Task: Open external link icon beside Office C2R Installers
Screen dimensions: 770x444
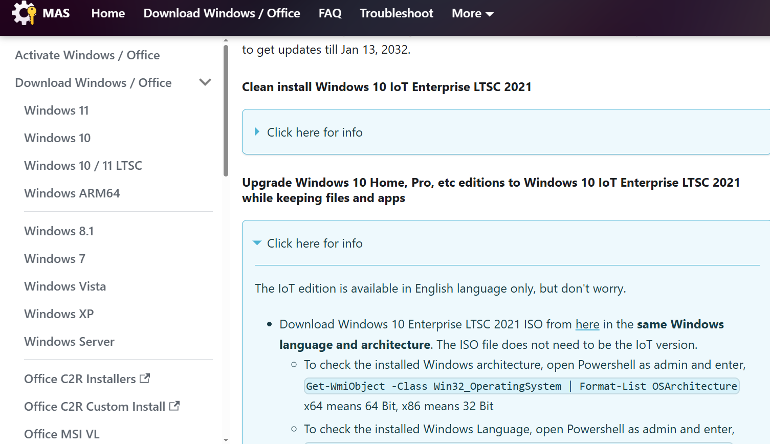Action: pos(145,379)
